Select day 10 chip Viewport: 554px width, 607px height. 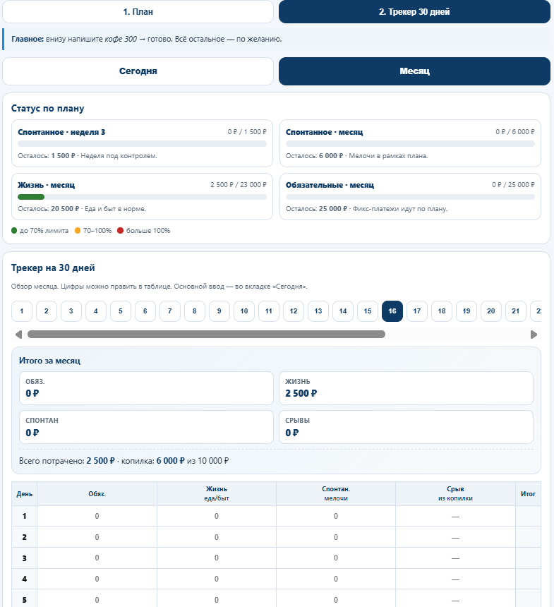(244, 311)
